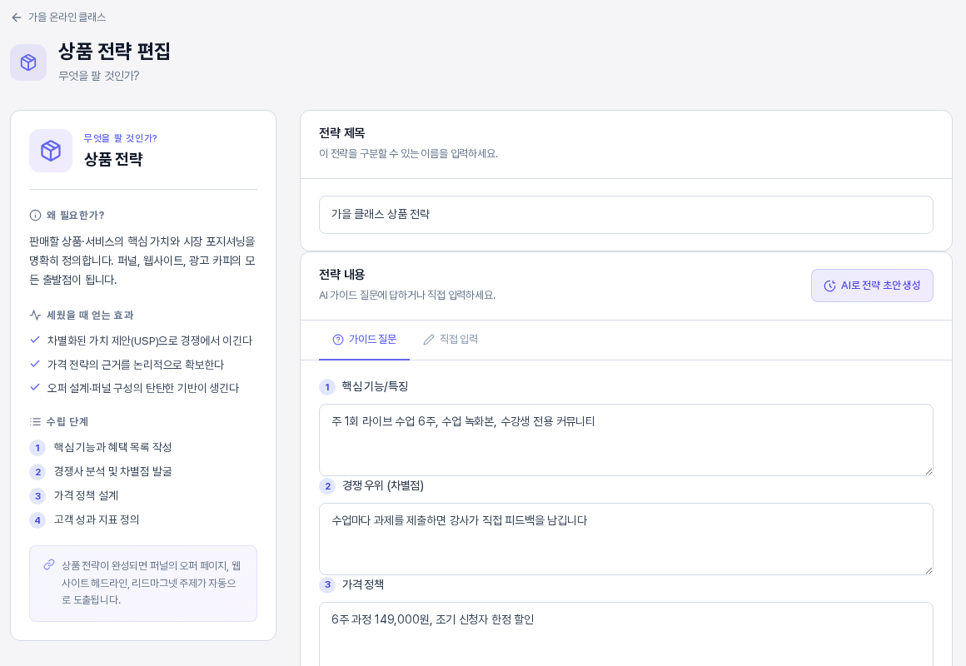Focus the 전략 제목 input field
The image size is (966, 666).
tap(626, 215)
